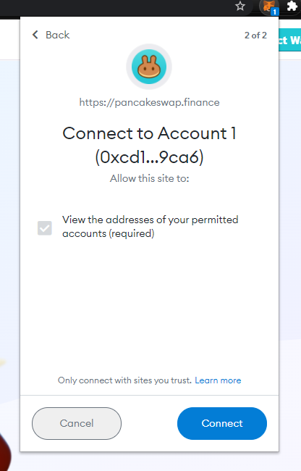Open the MetaMask fox extension icon

pos(268,7)
